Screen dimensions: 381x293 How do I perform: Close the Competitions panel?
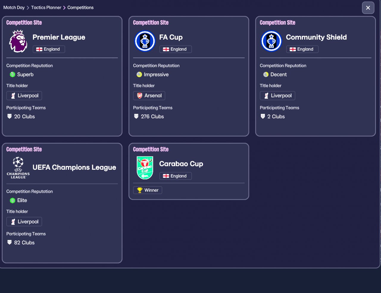tap(368, 8)
